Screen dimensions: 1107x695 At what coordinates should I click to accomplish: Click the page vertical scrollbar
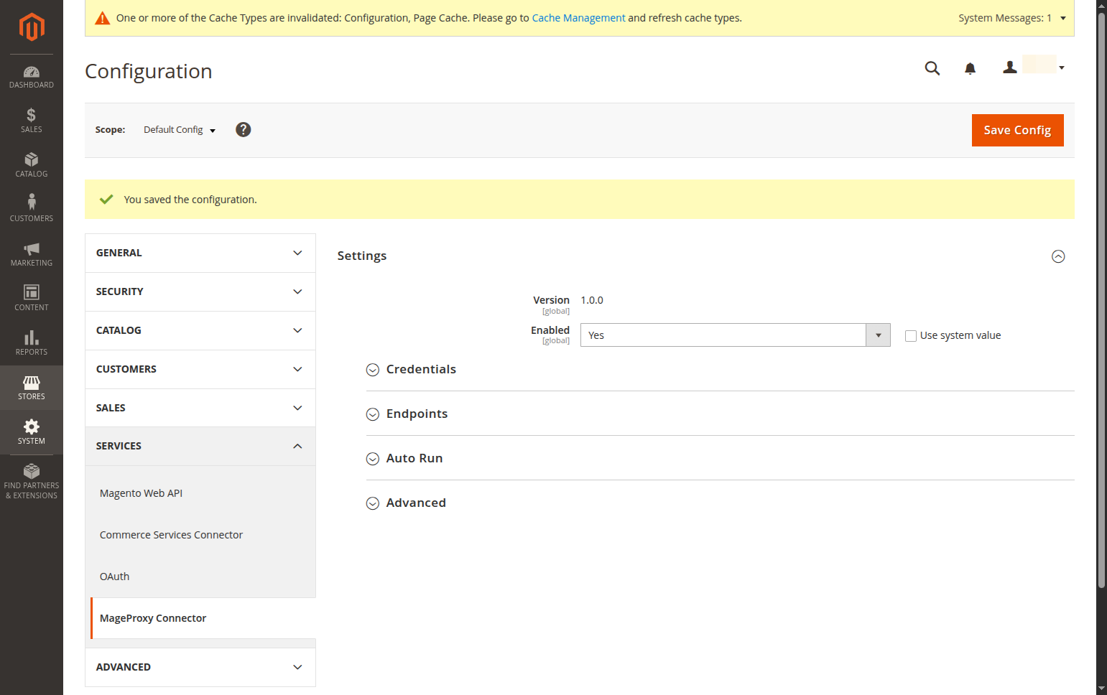(1101, 302)
